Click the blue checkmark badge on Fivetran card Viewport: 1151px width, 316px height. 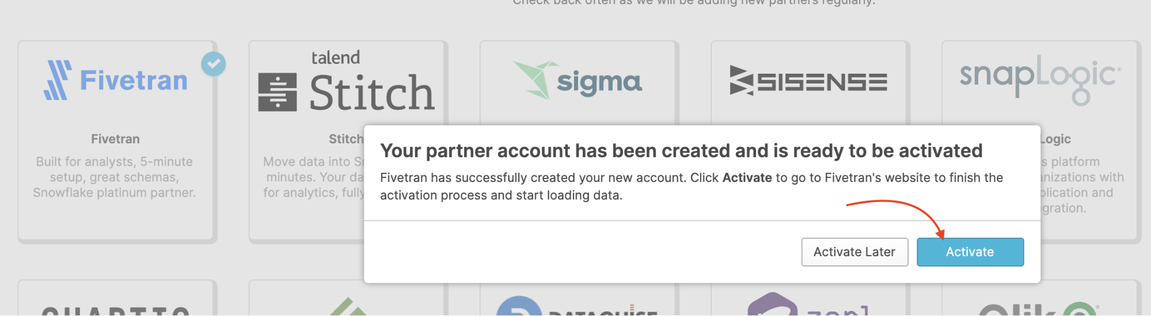(x=213, y=64)
